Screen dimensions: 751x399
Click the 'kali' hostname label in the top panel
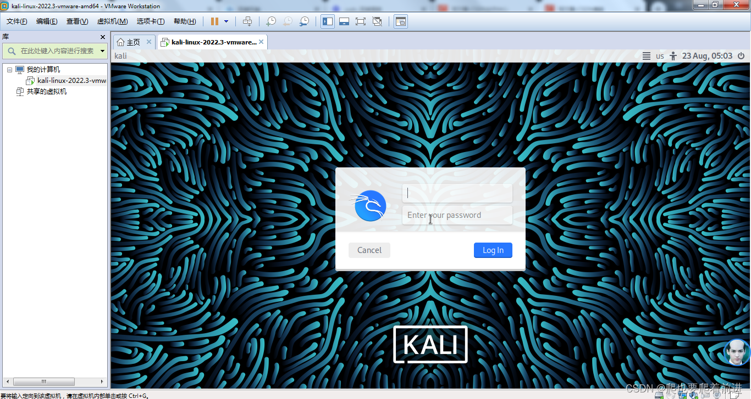pyautogui.click(x=120, y=56)
